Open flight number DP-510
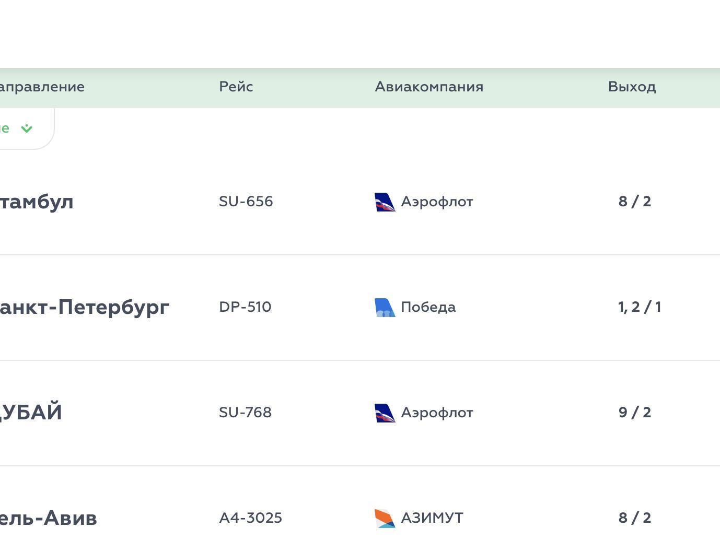Viewport: 720px width, 540px height. pos(245,307)
